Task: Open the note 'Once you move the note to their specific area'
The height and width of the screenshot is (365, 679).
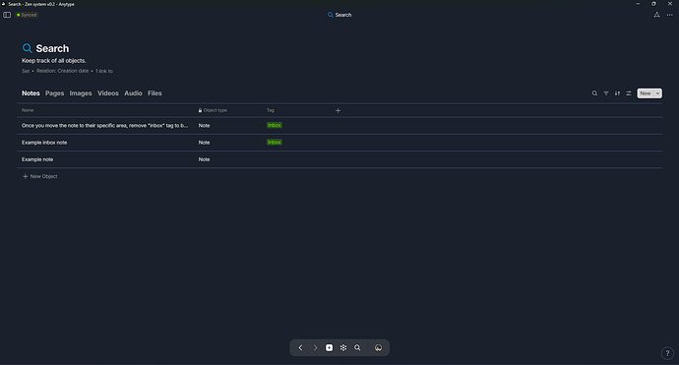Action: tap(104, 126)
